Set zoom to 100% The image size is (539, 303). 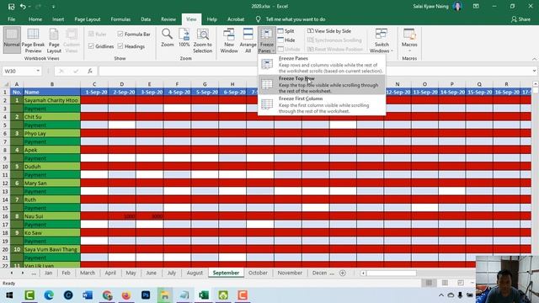184,38
